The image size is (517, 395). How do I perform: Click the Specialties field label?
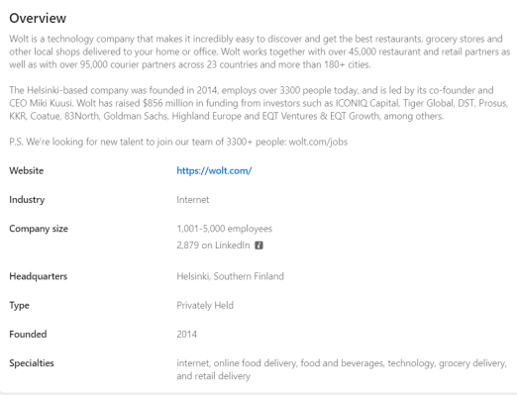tap(32, 363)
